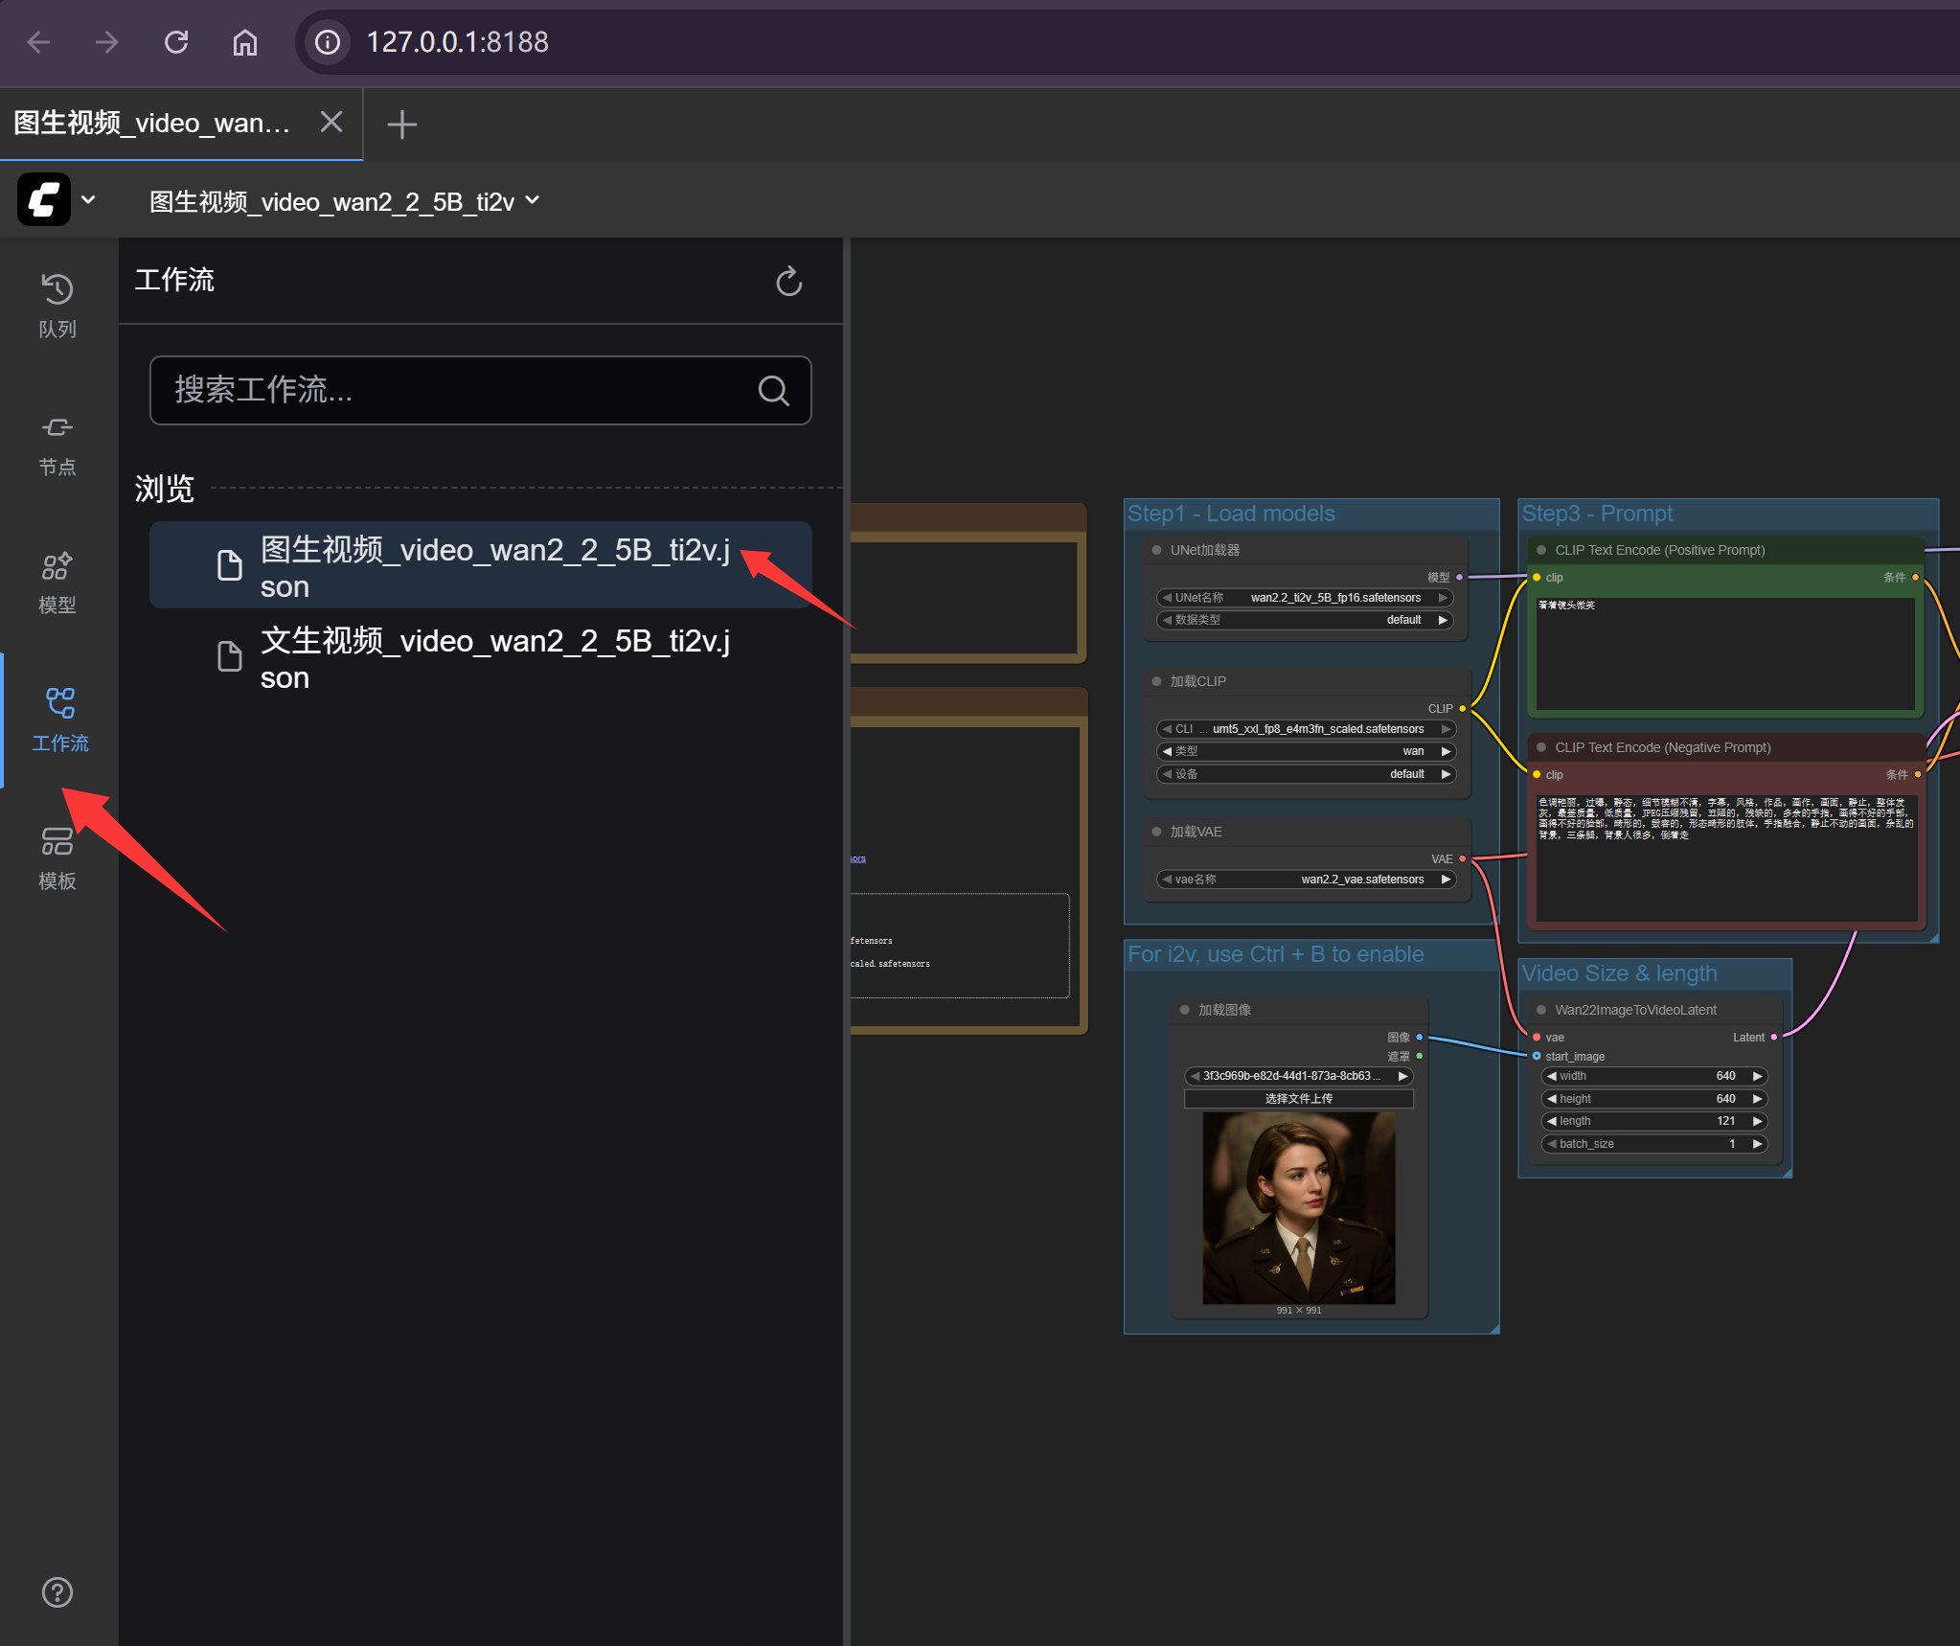Open the vae名称 wan2.2_vae.safetensors selector

(x=1305, y=880)
